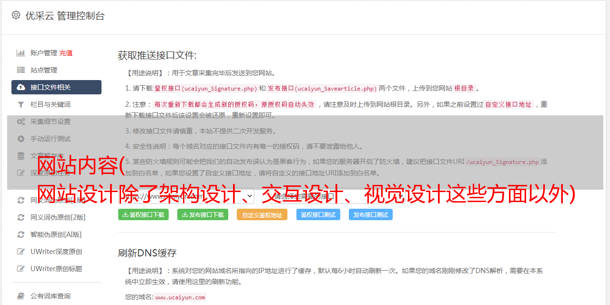The image size is (610, 305).
Task: Click the edit icon for UWriter深度原创
Action: coord(21,252)
